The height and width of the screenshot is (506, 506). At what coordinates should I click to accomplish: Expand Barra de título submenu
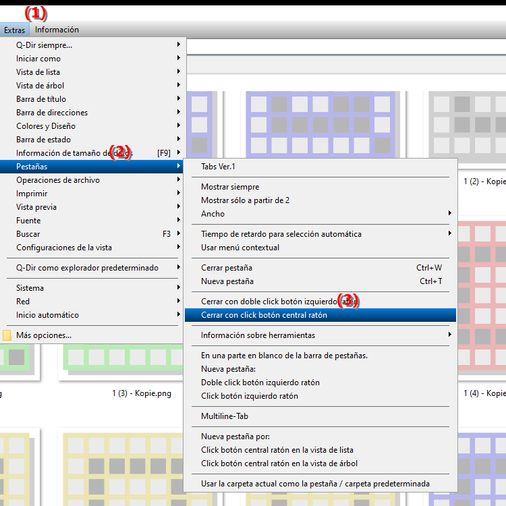coord(92,99)
